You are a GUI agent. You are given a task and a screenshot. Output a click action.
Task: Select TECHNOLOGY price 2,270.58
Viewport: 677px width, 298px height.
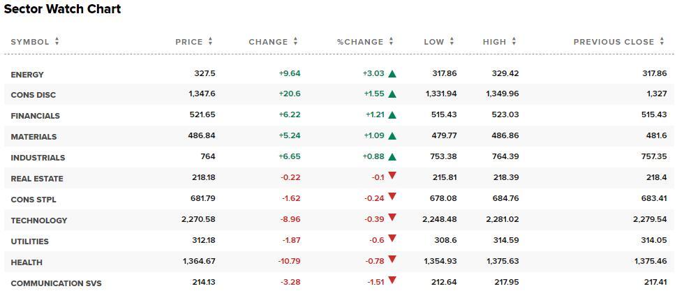(x=198, y=219)
